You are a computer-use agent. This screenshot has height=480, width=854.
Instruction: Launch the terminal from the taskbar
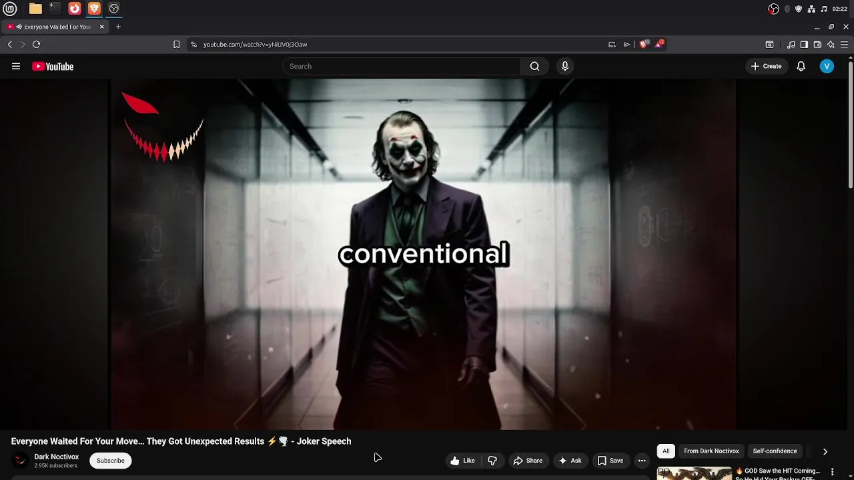(55, 9)
